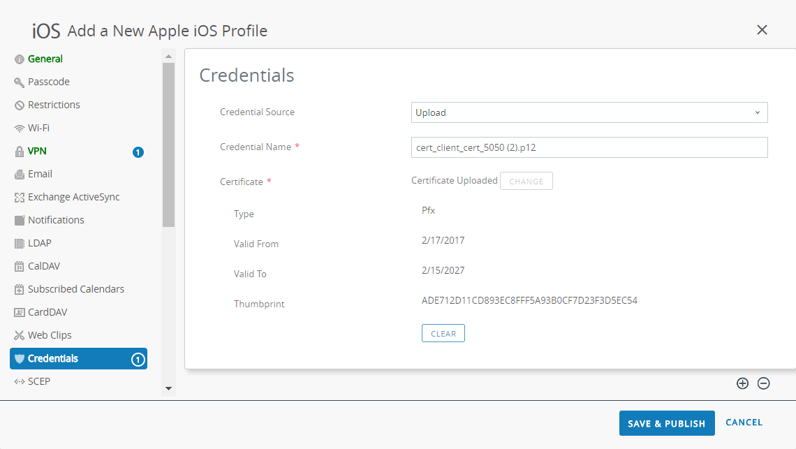This screenshot has width=796, height=449.
Task: Add another credential with plus icon
Action: 742,383
